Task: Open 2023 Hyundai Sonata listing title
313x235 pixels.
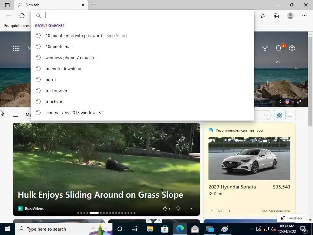Action: 232,187
